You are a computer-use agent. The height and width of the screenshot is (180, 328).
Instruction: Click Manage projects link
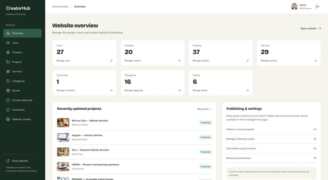click(x=201, y=61)
